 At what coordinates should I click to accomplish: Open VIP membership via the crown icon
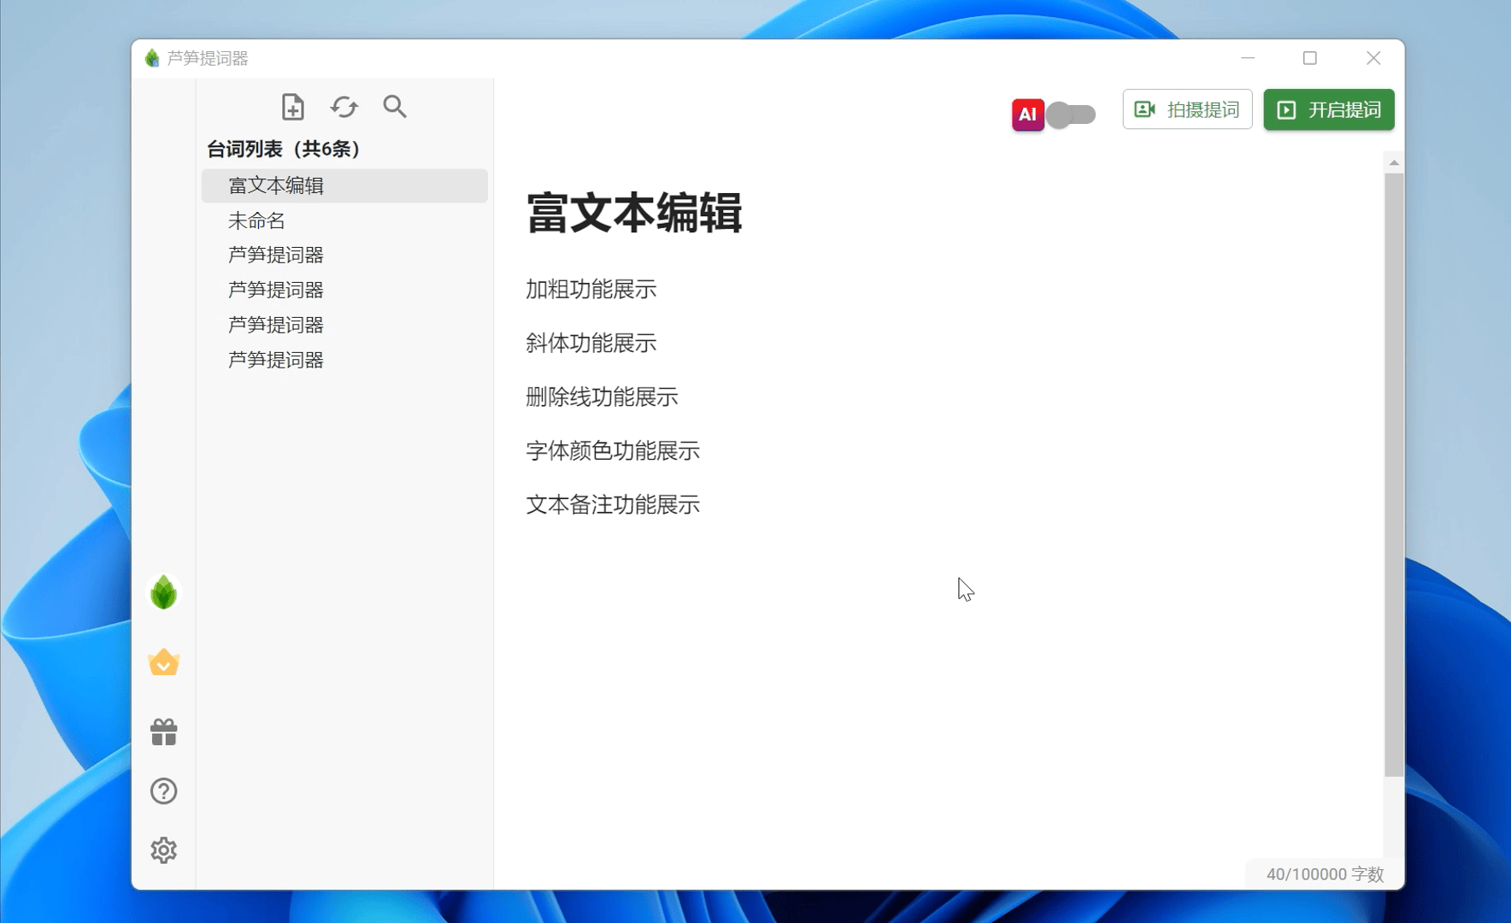point(162,662)
